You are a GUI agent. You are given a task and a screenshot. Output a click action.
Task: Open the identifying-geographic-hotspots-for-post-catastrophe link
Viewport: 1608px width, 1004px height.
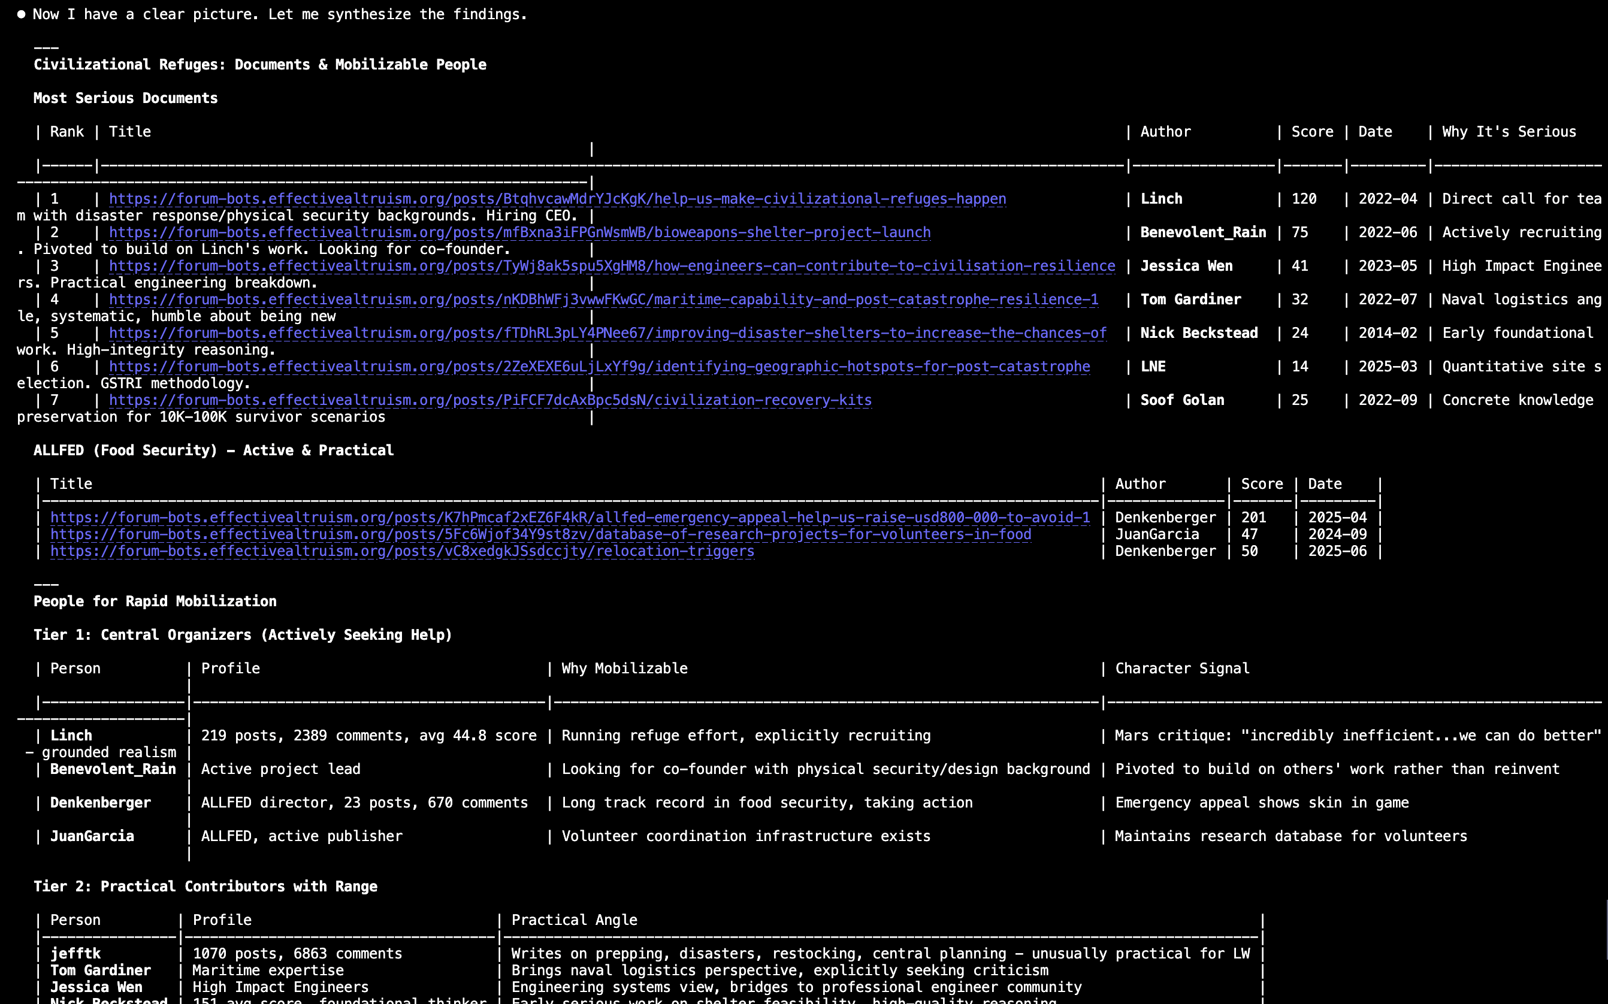[x=599, y=367]
